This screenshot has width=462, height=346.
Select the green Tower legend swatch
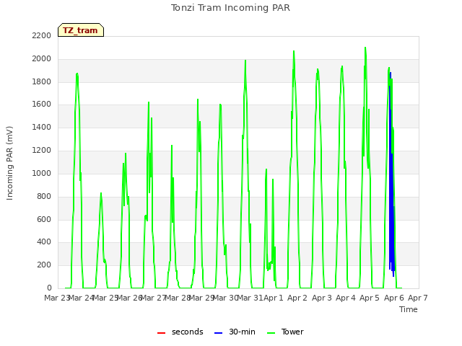point(271,333)
